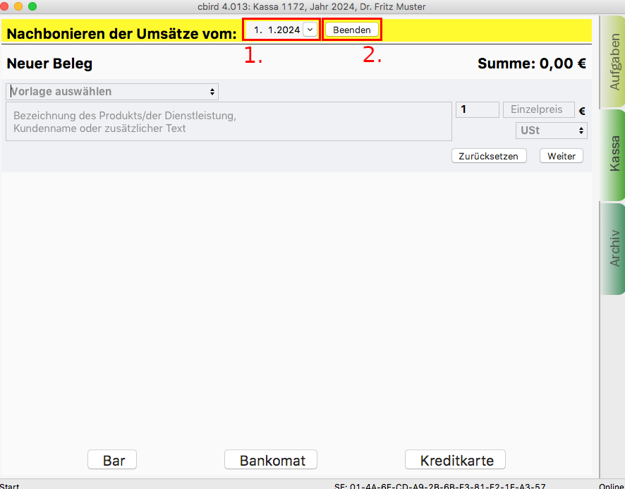Close the cbird window with red button
The image size is (625, 489).
point(6,6)
